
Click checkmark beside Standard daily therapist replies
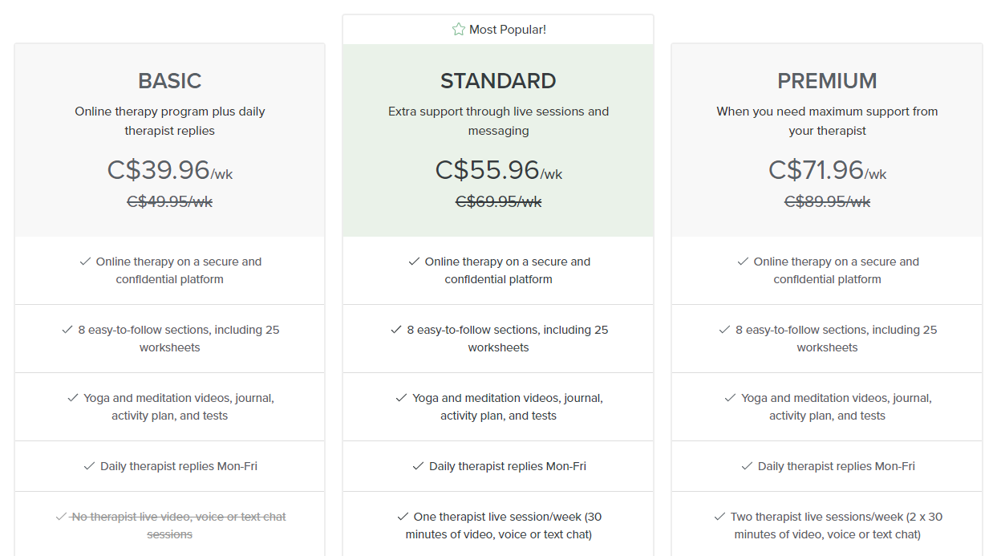coord(418,466)
